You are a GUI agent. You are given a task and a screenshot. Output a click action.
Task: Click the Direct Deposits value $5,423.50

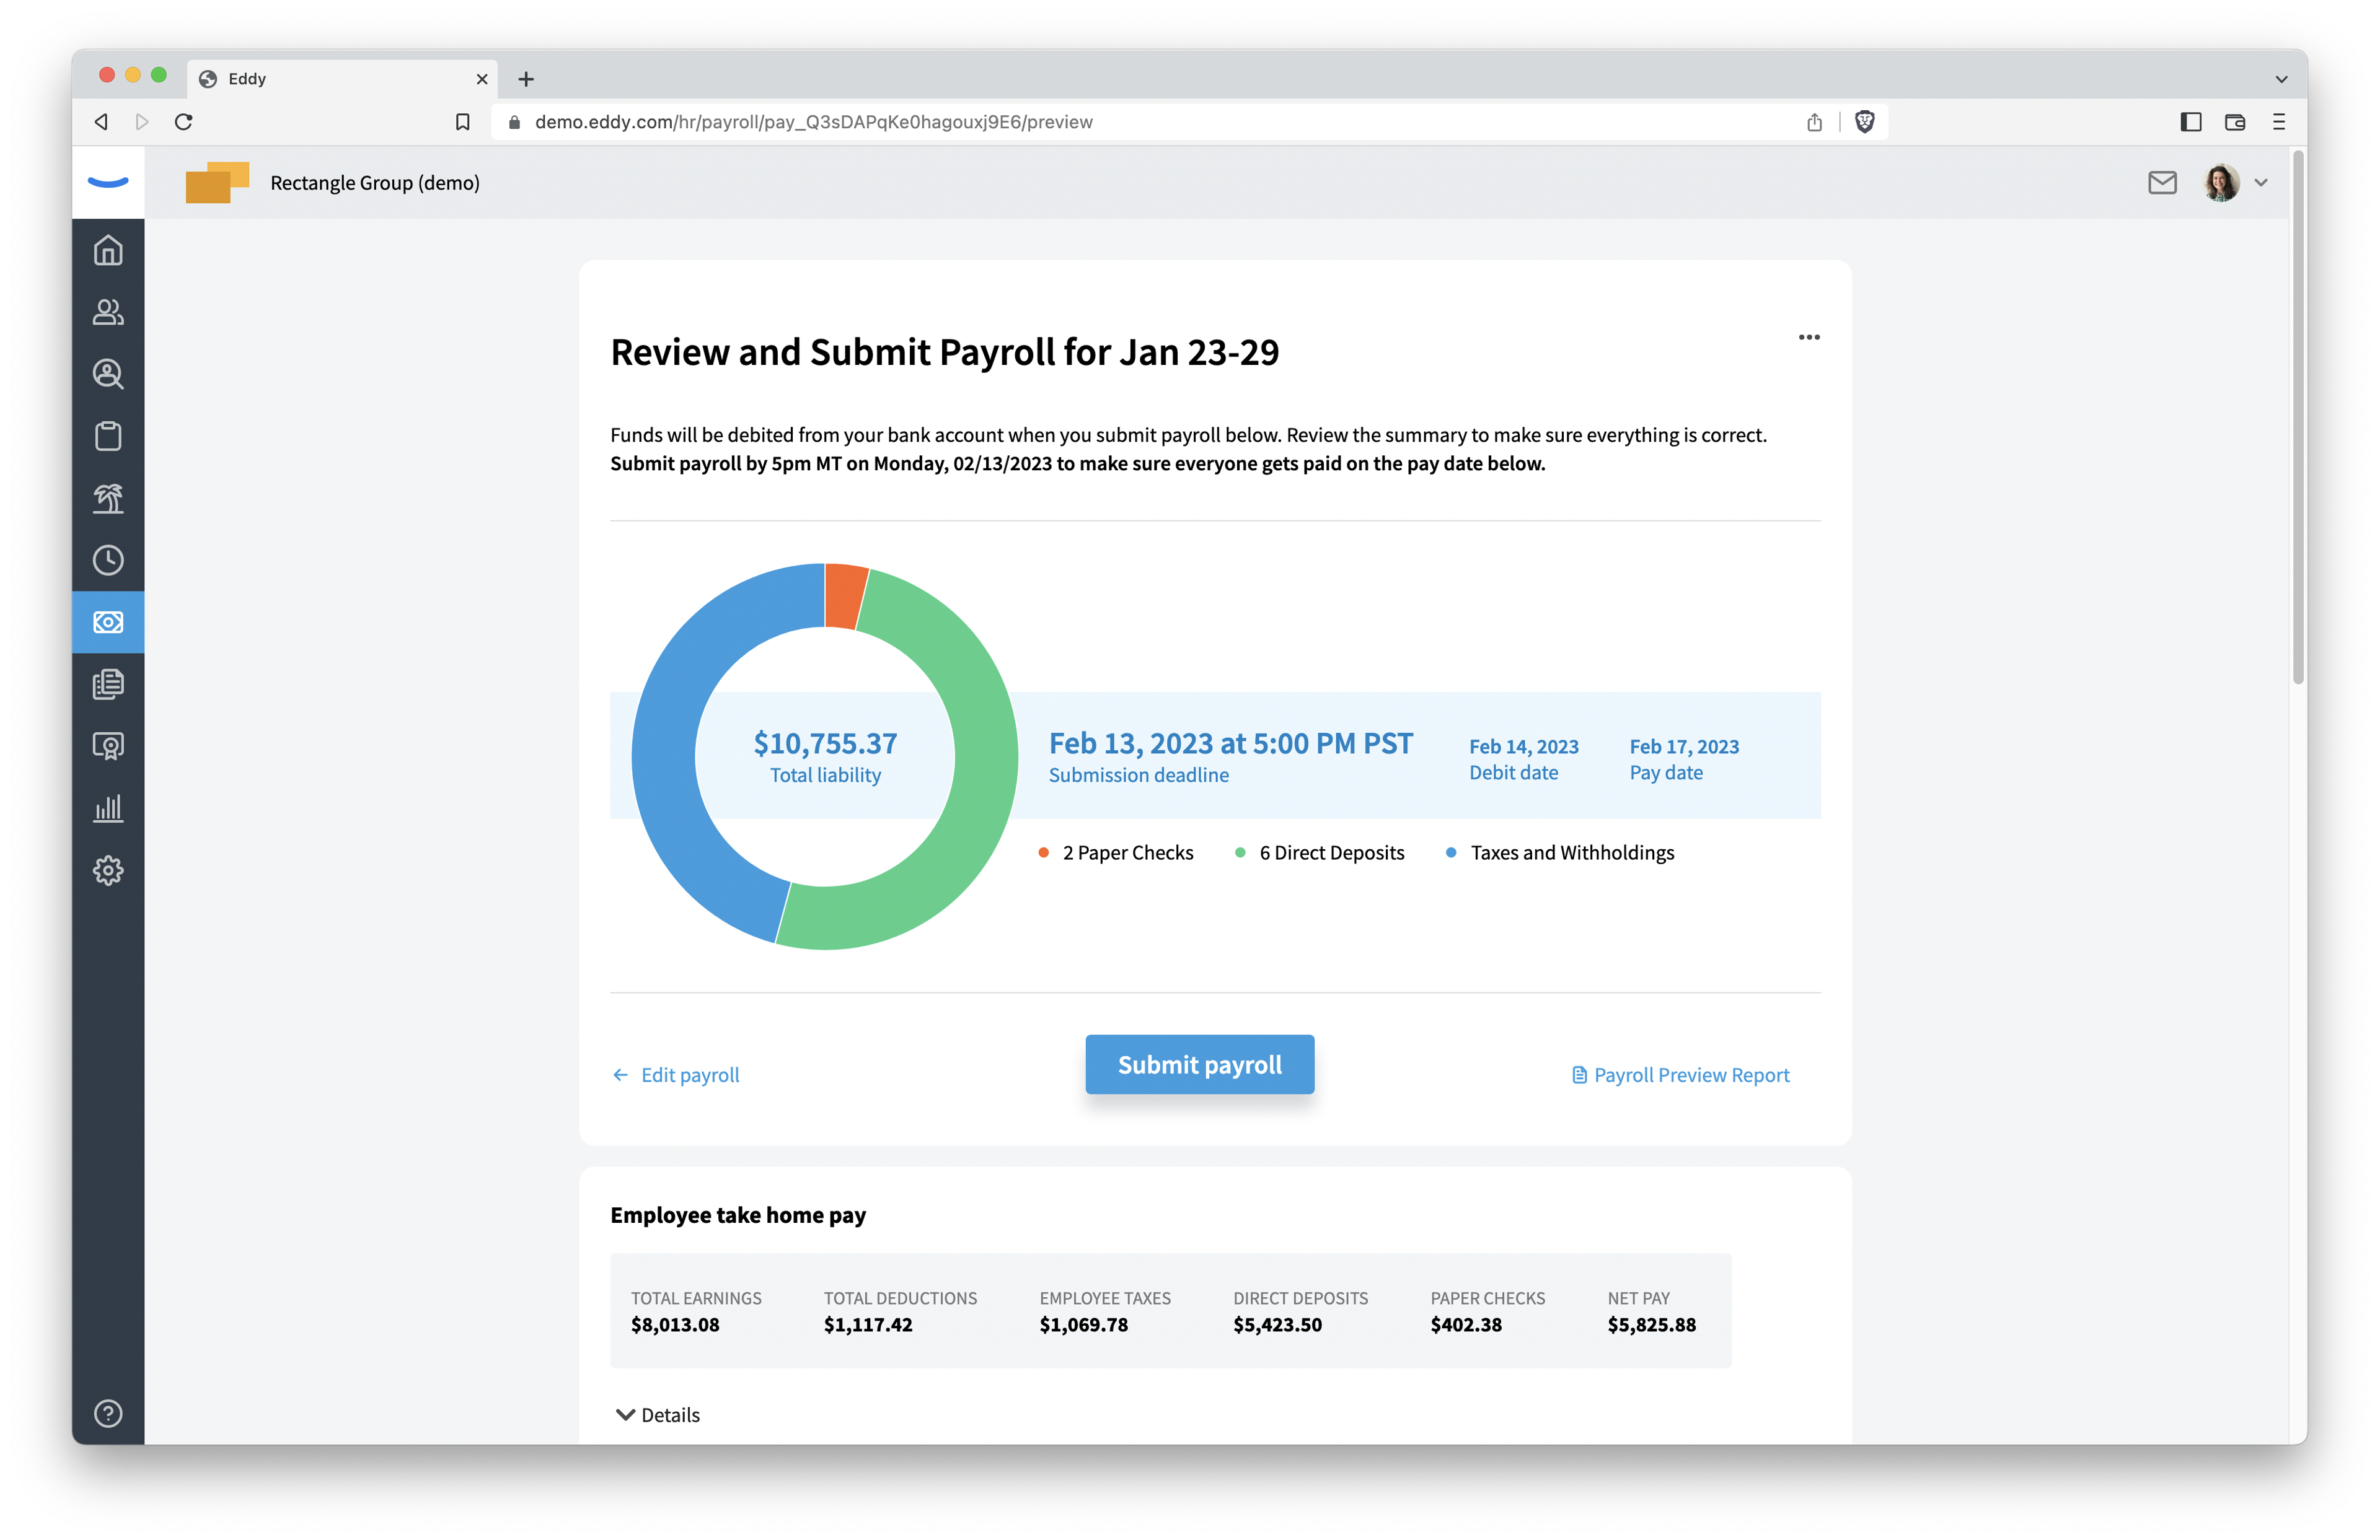[1278, 1325]
